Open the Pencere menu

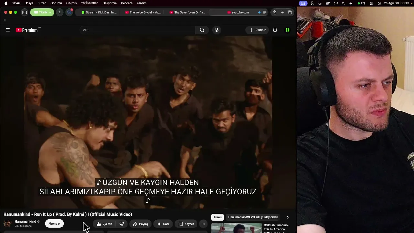(x=127, y=3)
